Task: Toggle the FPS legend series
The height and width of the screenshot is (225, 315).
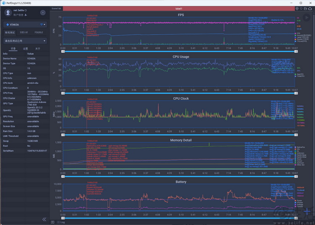Action: pos(297,33)
